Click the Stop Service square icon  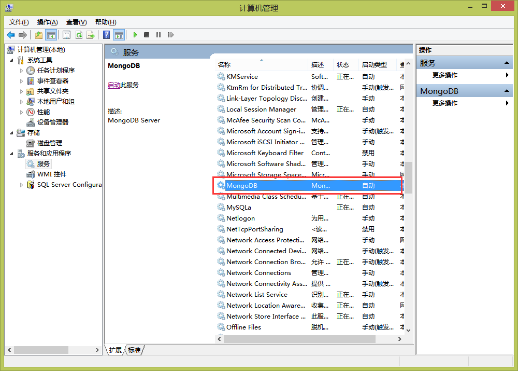point(147,35)
